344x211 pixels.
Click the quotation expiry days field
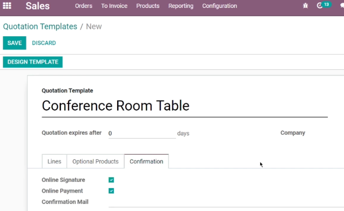(142, 133)
